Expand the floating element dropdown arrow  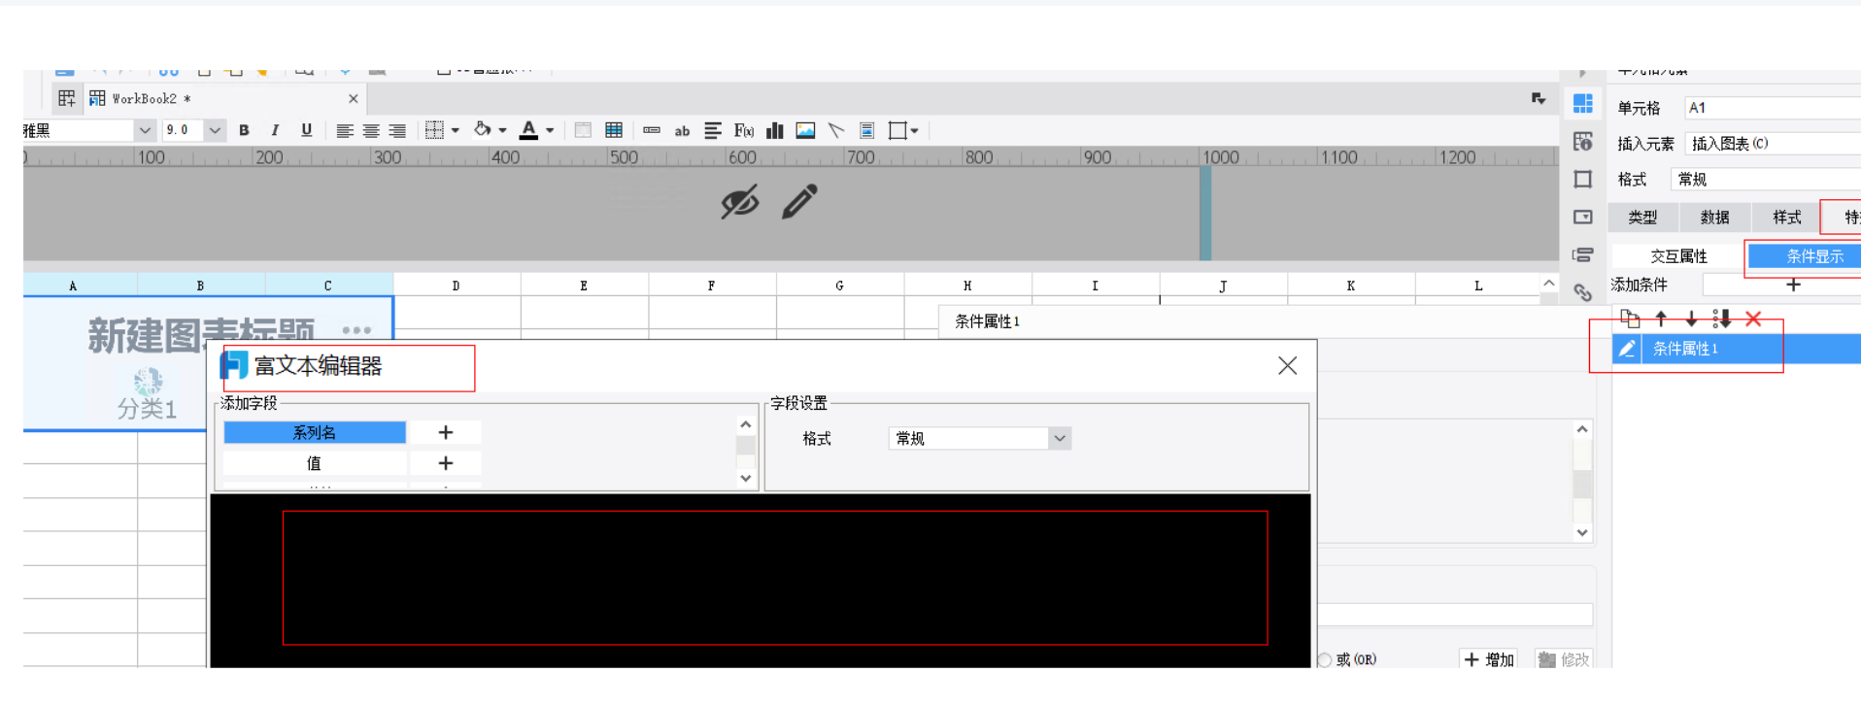[x=915, y=130]
